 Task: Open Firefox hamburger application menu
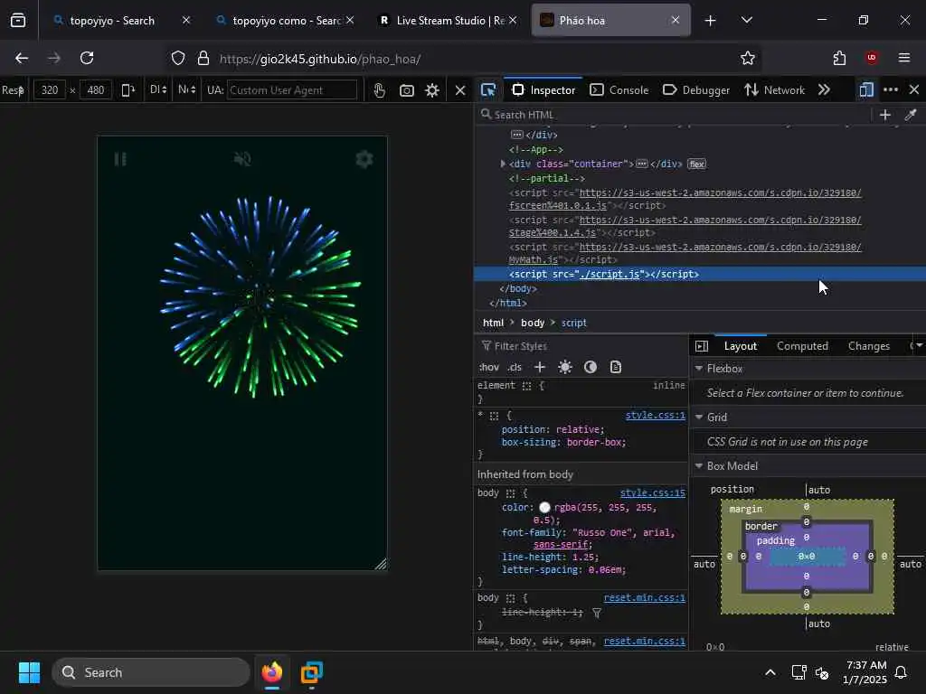(x=904, y=58)
